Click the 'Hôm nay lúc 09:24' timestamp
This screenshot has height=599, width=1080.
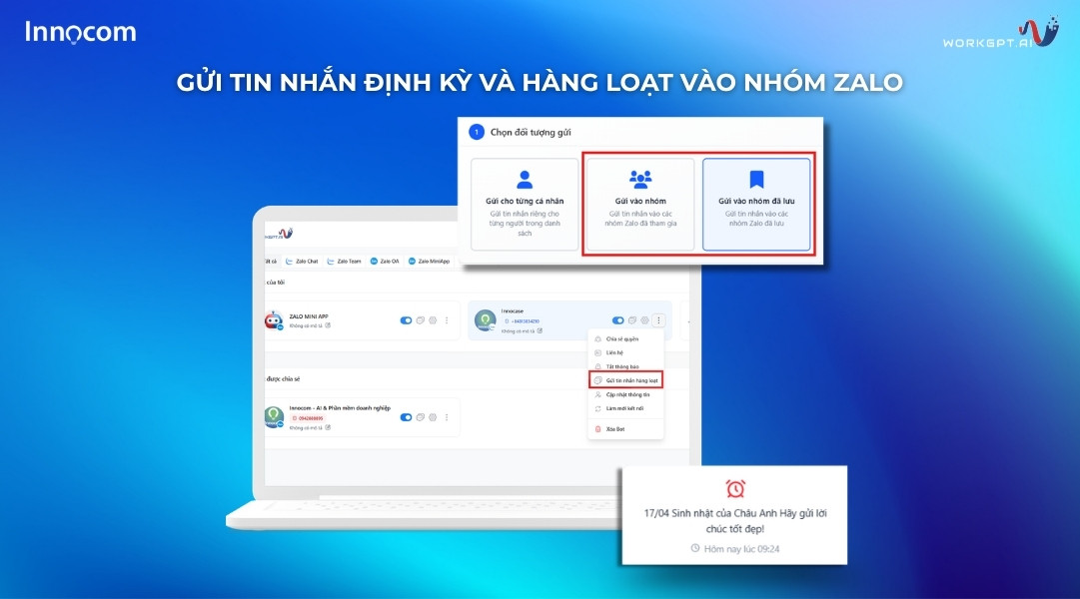point(735,549)
